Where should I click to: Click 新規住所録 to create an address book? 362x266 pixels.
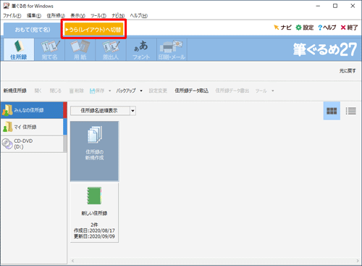pyautogui.click(x=15, y=91)
